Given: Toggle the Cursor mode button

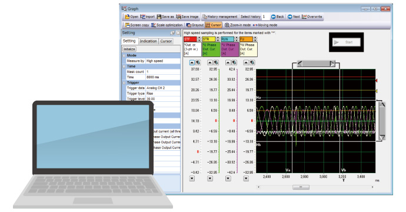Looking at the screenshot, I should [x=214, y=25].
